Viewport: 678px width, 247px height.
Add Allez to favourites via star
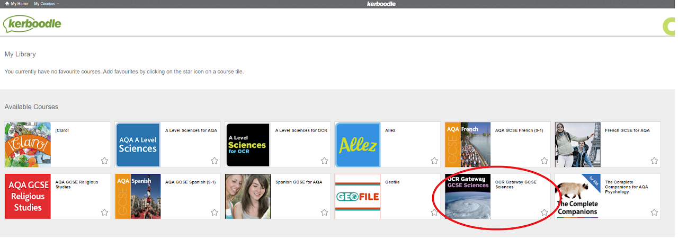click(434, 161)
